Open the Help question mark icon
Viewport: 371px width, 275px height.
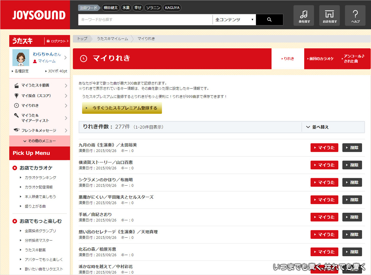click(355, 15)
